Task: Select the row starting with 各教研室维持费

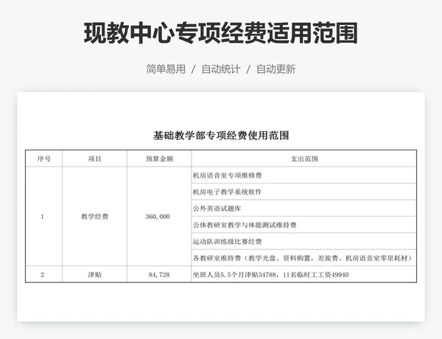Action: pyautogui.click(x=304, y=258)
